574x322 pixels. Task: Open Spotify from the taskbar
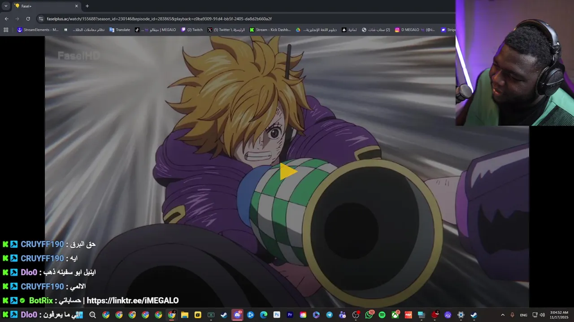(x=382, y=315)
